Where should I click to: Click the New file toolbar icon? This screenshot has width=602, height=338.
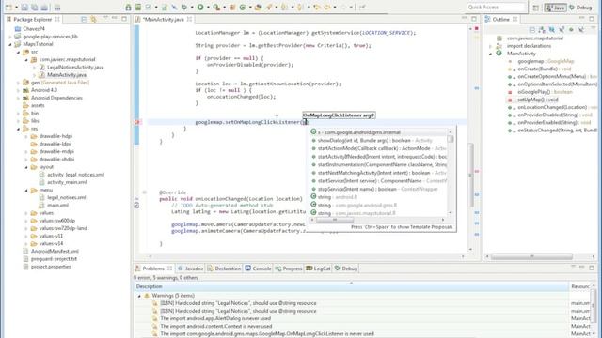8,7
